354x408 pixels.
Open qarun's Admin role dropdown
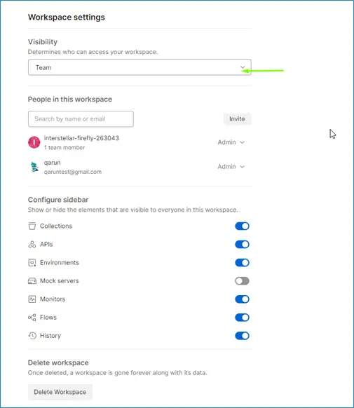(231, 167)
